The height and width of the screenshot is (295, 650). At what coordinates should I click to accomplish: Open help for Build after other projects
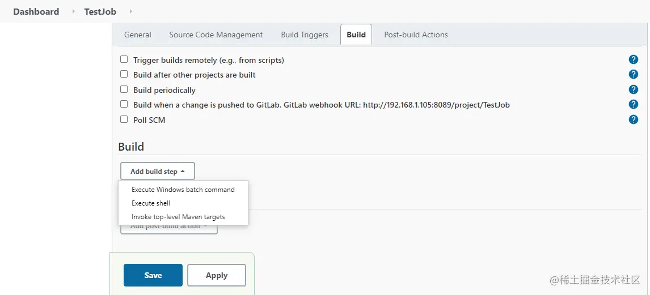coord(634,74)
